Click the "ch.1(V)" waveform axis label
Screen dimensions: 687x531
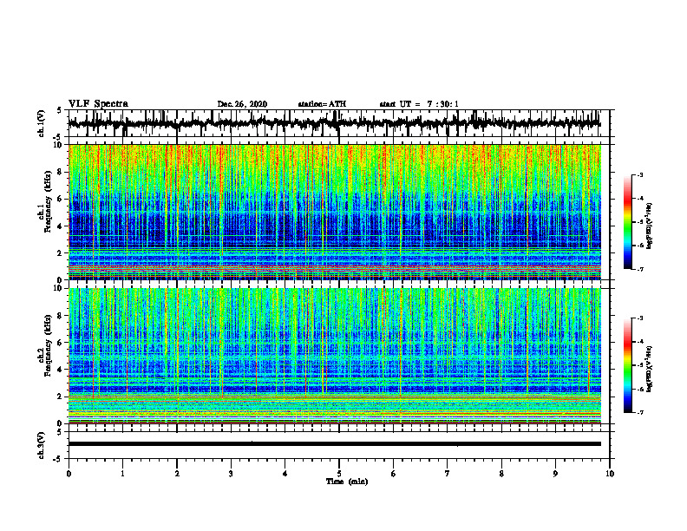click(x=42, y=123)
